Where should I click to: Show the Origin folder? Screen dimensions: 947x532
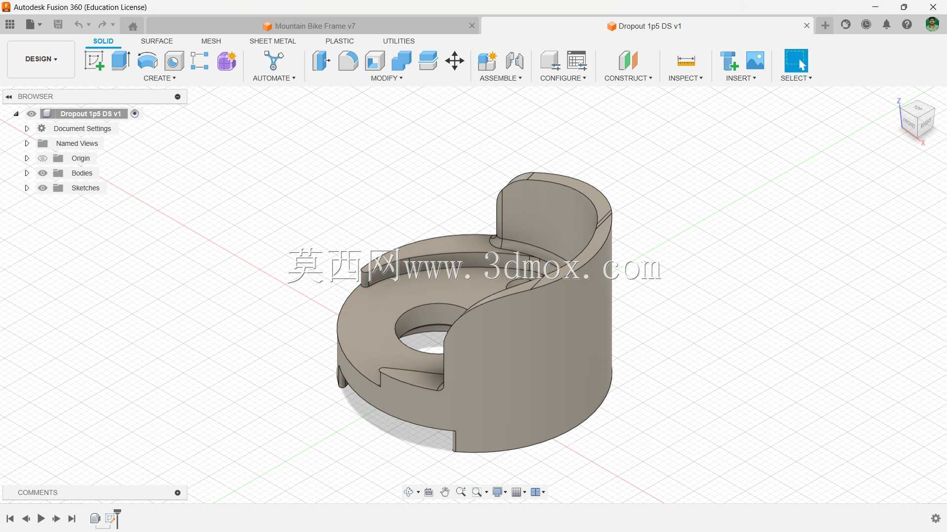pyautogui.click(x=43, y=158)
